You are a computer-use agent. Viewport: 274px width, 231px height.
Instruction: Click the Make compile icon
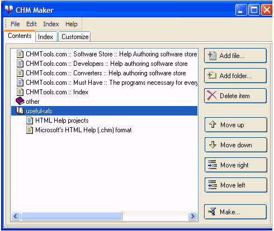(212, 211)
